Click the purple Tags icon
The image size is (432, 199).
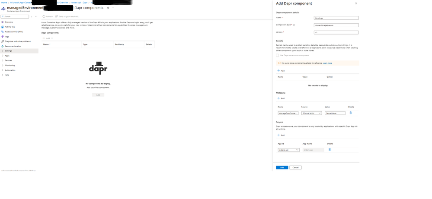coord(3,37)
